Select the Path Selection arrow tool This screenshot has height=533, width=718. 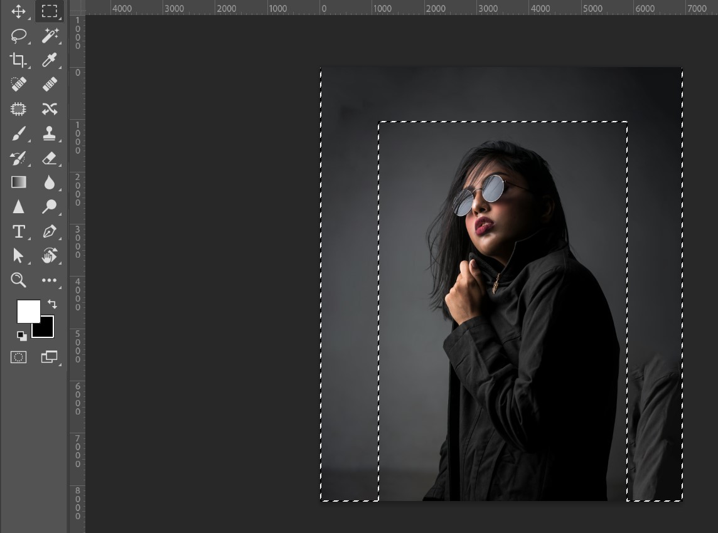pyautogui.click(x=18, y=255)
